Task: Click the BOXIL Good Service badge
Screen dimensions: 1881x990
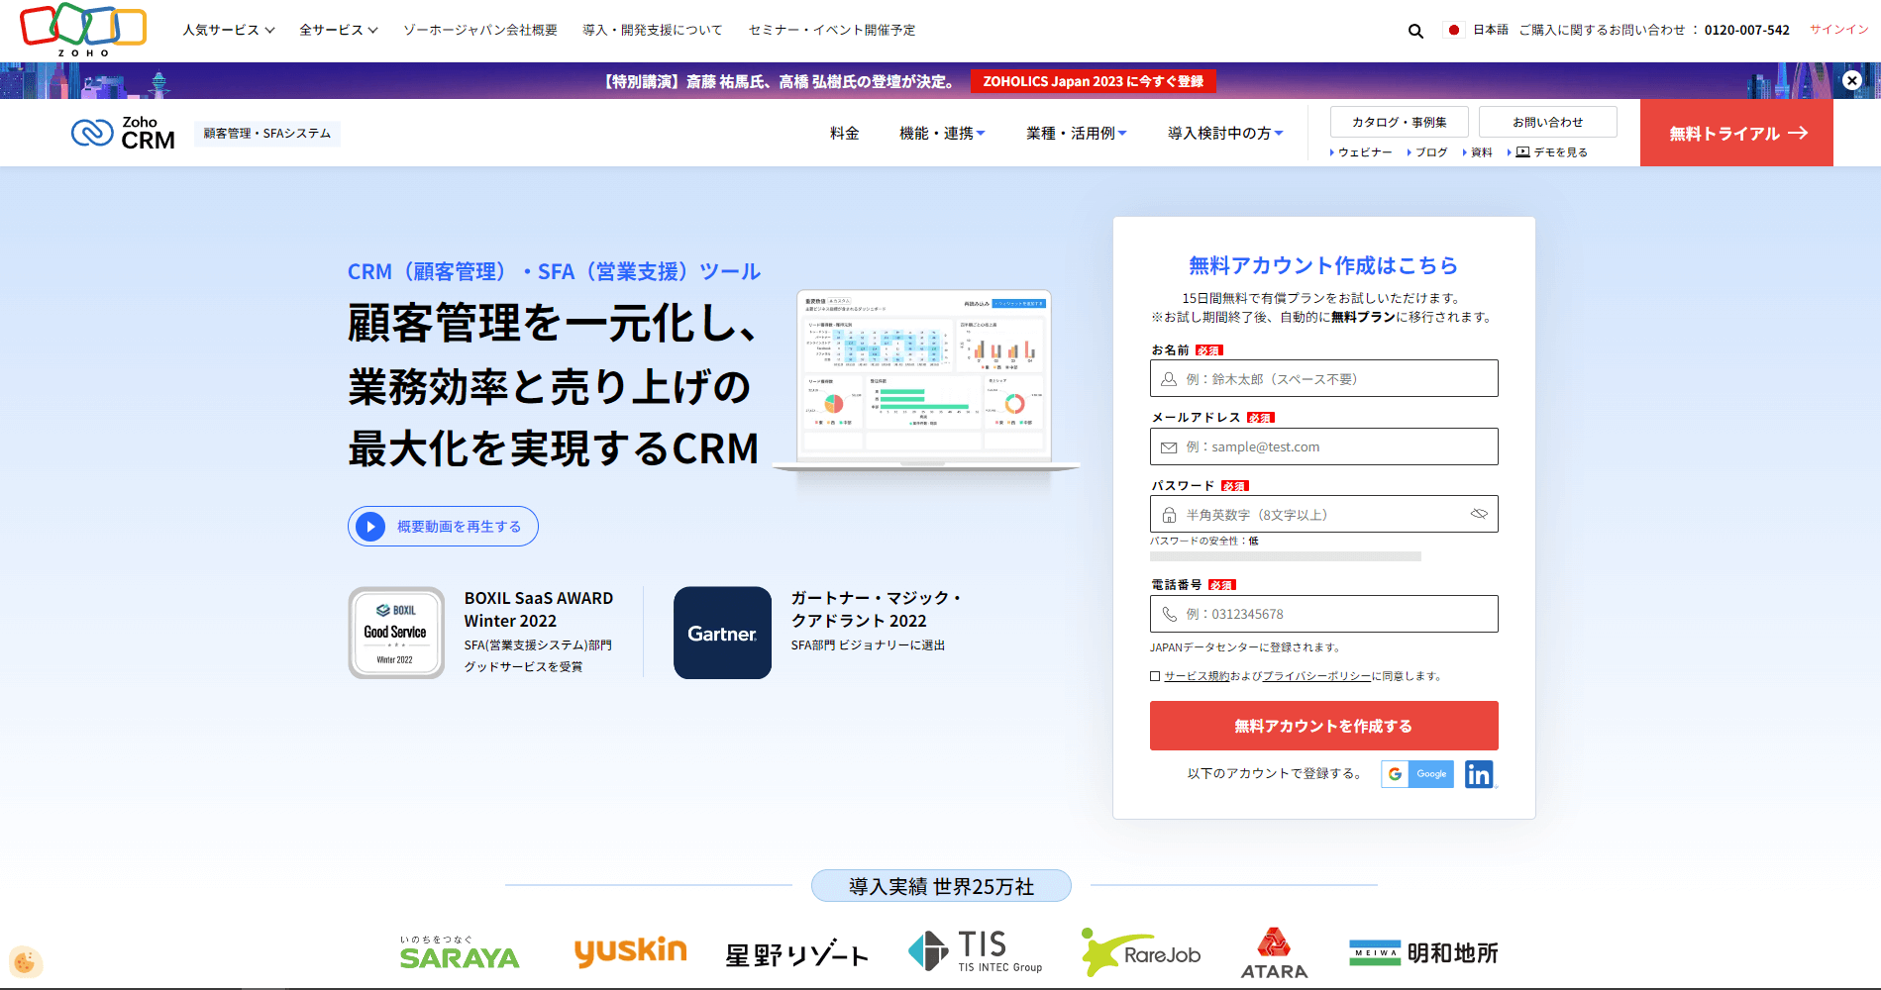Action: [x=396, y=633]
